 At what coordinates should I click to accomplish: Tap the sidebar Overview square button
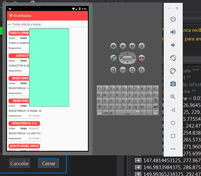click(173, 136)
